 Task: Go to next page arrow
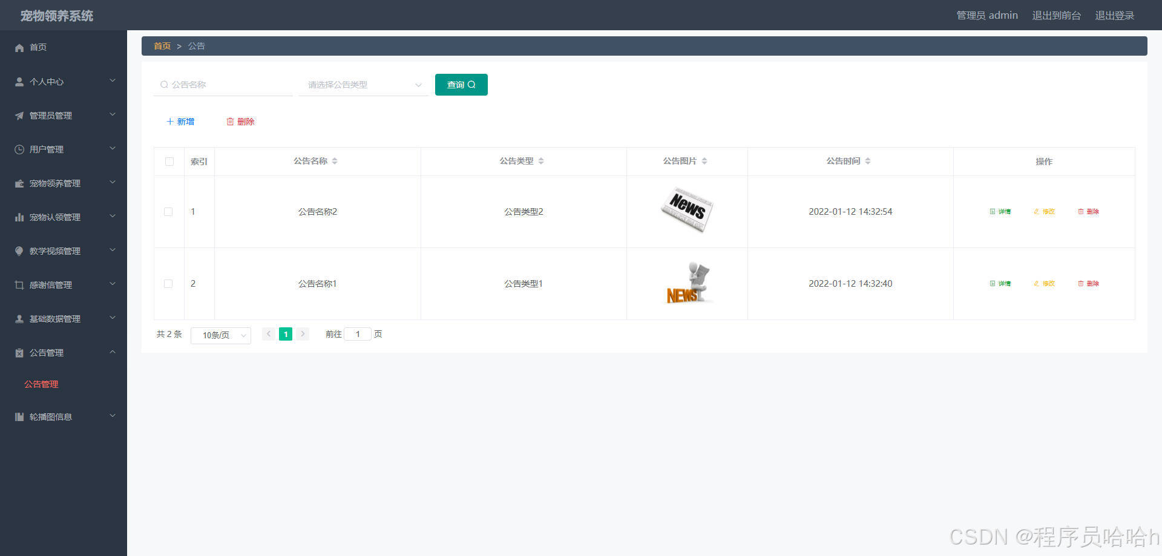click(x=303, y=334)
